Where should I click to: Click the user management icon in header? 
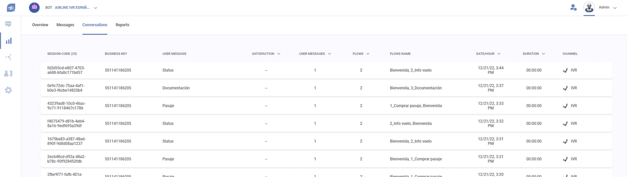tap(573, 7)
